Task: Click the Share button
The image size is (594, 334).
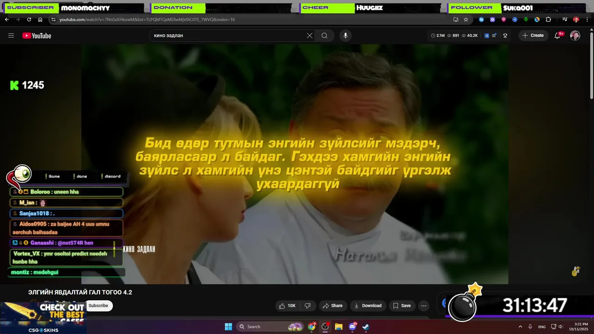Action: 332,306
